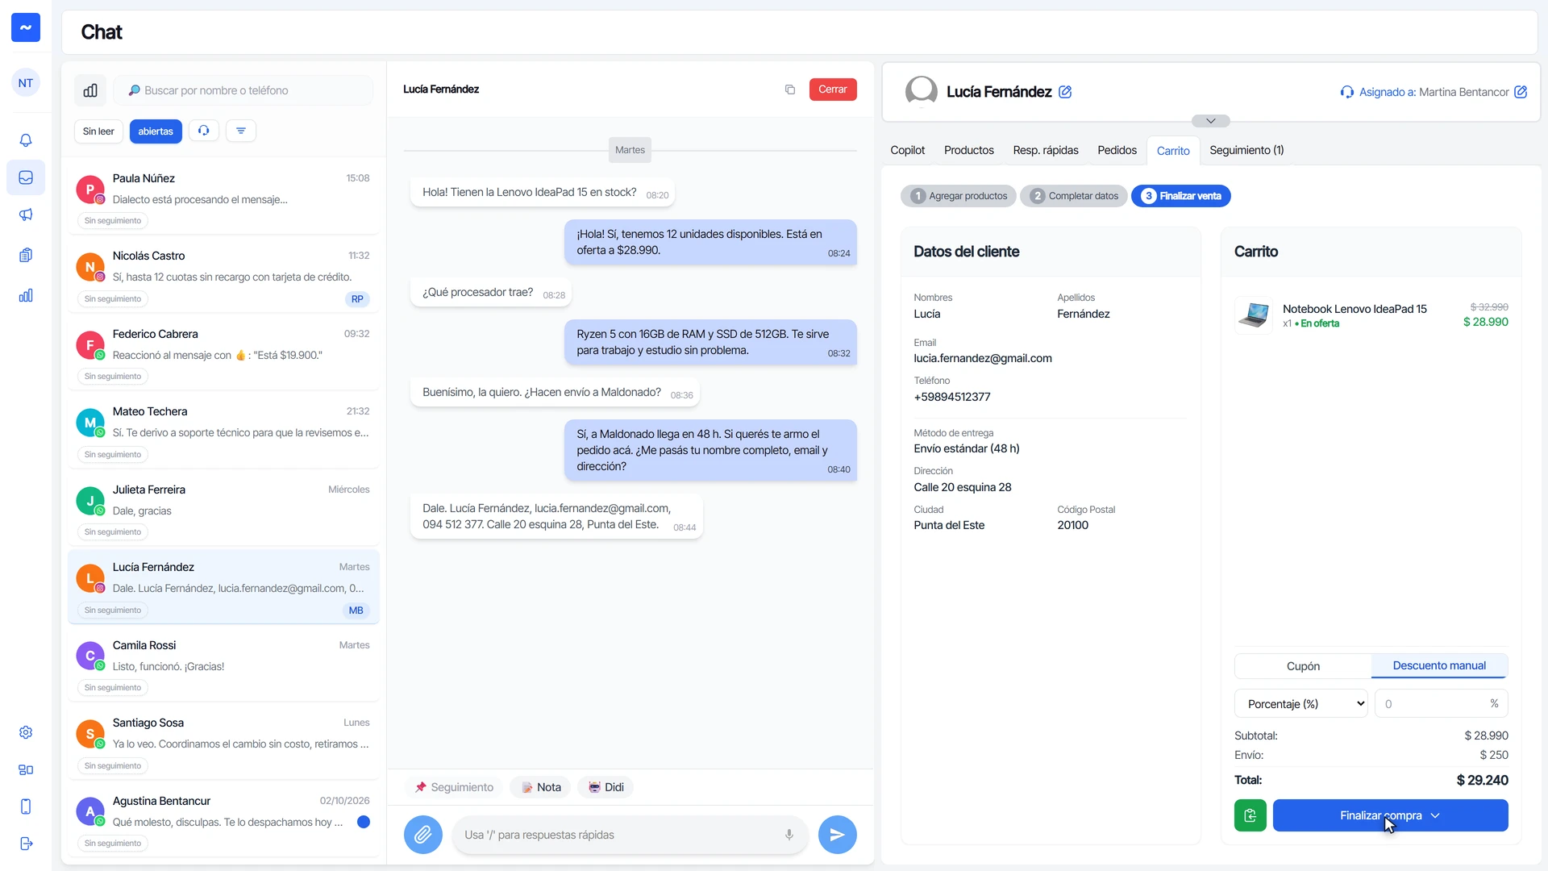Edit the assigned agent Martina Bentancor
The width and height of the screenshot is (1548, 871).
pyautogui.click(x=1521, y=92)
